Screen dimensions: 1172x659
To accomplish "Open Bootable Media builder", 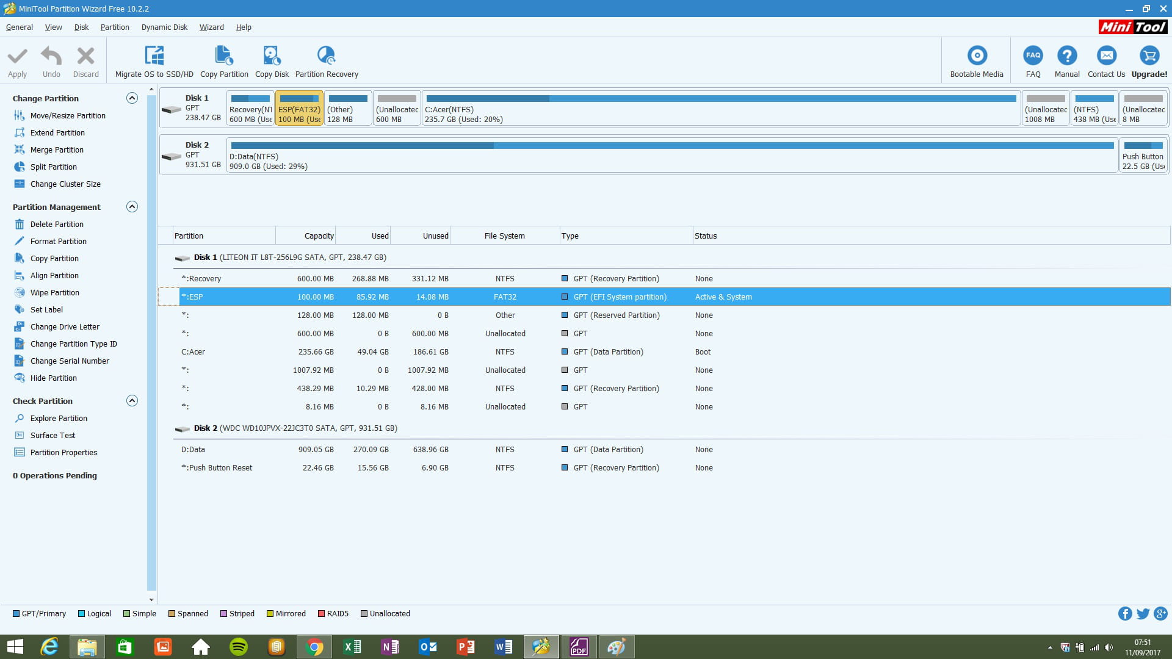I will click(x=977, y=62).
